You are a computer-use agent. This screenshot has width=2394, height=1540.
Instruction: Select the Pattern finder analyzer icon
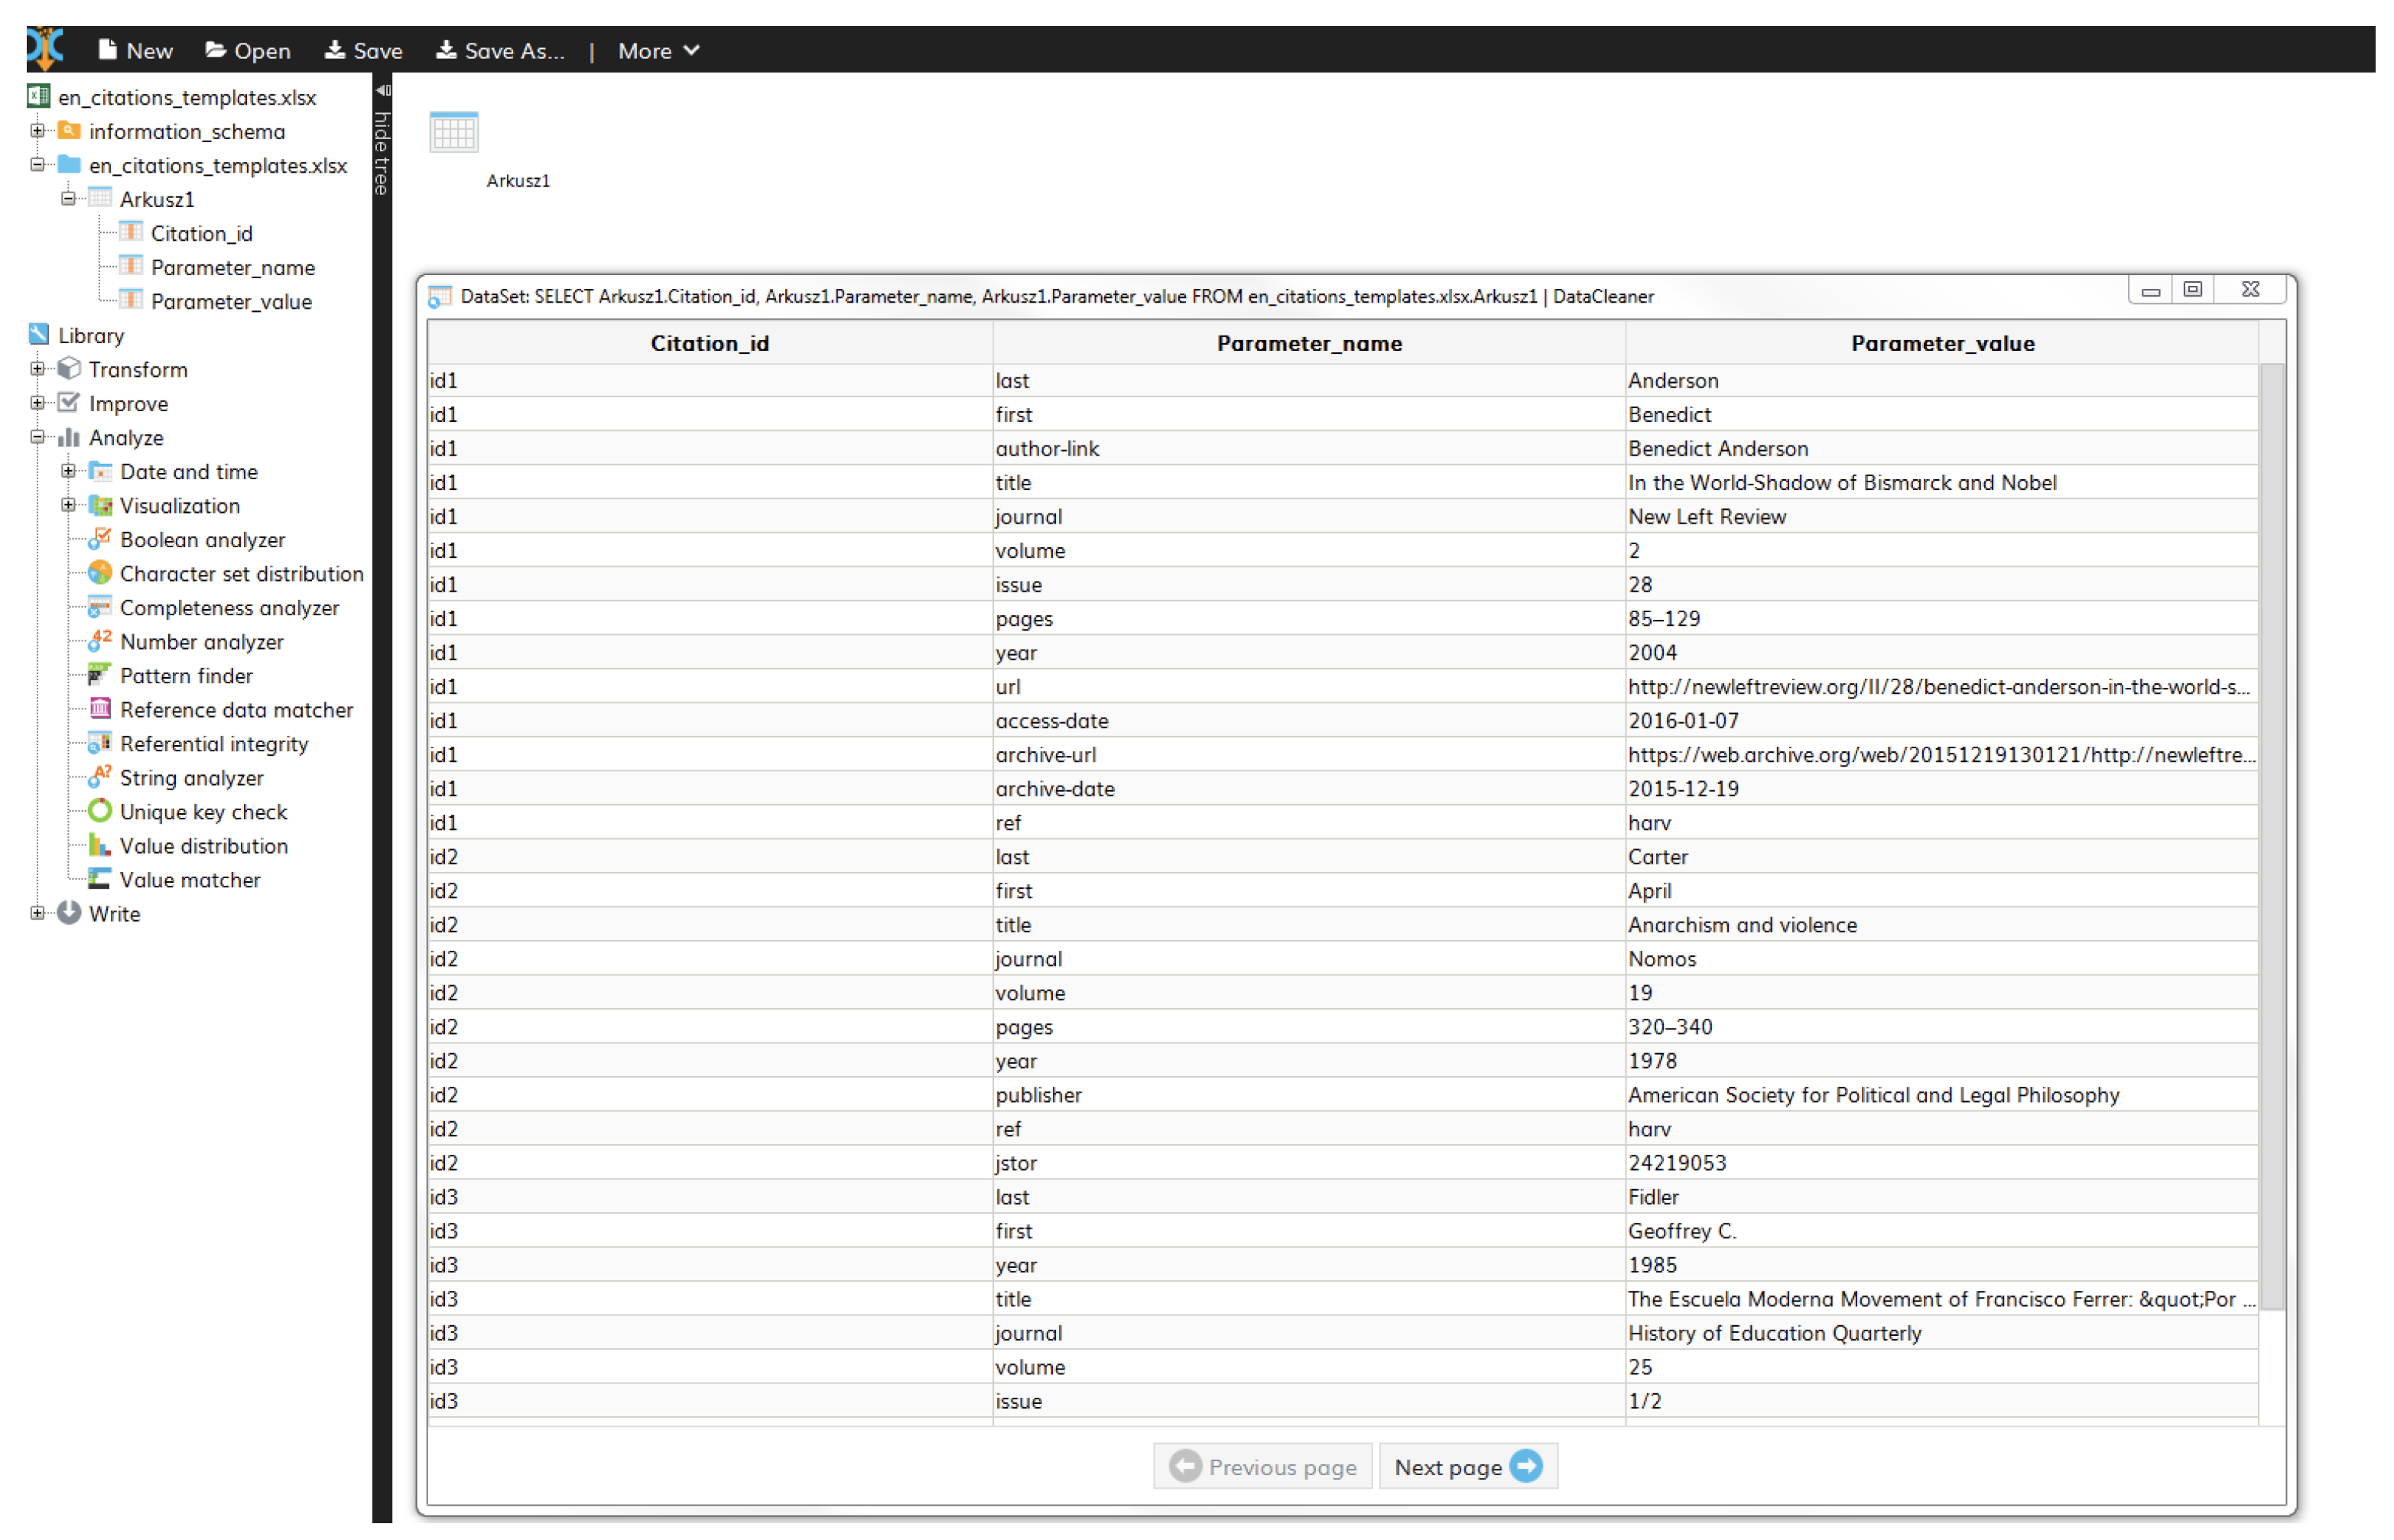[x=99, y=677]
